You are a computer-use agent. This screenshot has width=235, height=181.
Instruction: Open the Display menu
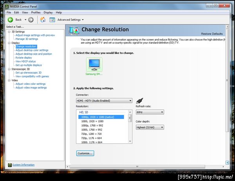click(x=48, y=13)
